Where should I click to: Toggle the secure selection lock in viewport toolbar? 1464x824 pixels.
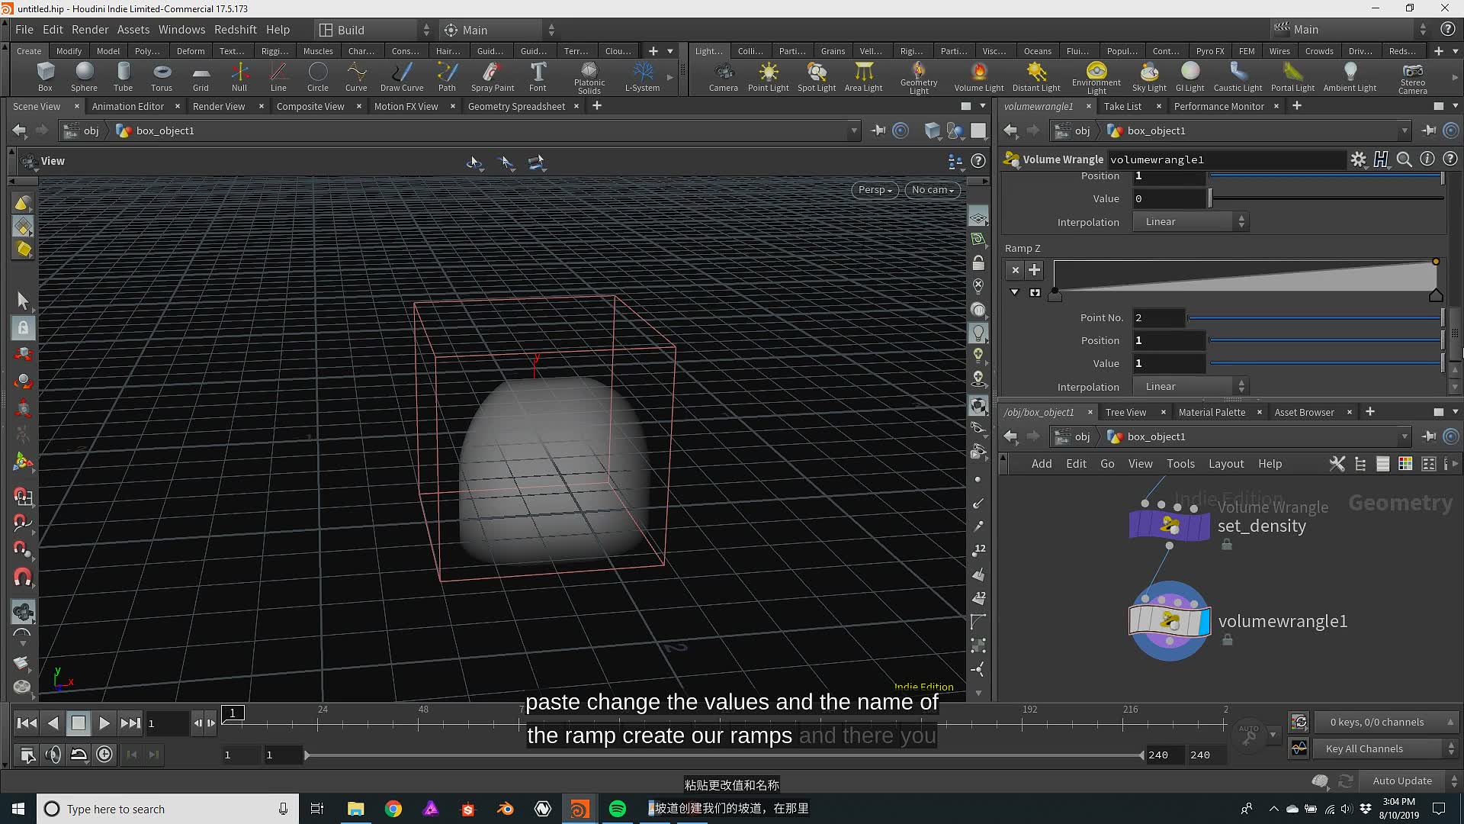23,328
